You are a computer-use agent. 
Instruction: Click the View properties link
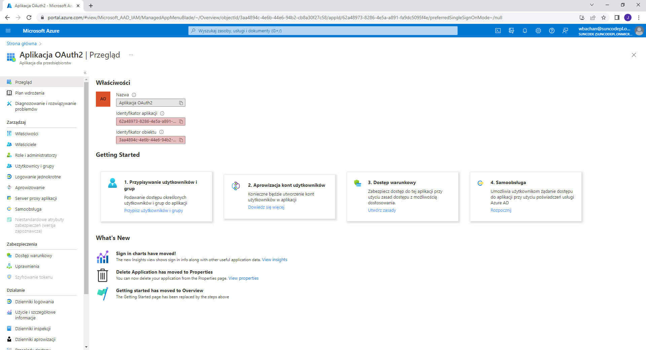pos(244,278)
